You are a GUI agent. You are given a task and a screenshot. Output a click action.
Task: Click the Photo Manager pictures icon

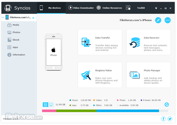pos(135,75)
